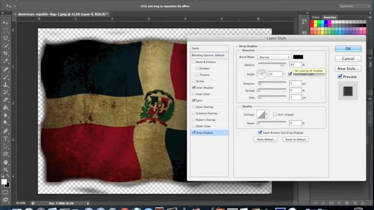The height and width of the screenshot is (210, 374).
Task: Collapse the right panels to icons
Action: pos(370,13)
